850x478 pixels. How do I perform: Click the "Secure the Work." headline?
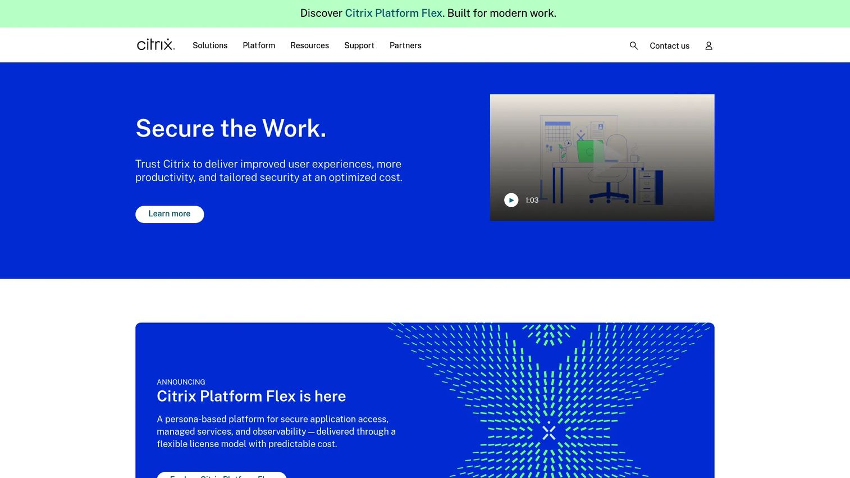[x=231, y=128]
